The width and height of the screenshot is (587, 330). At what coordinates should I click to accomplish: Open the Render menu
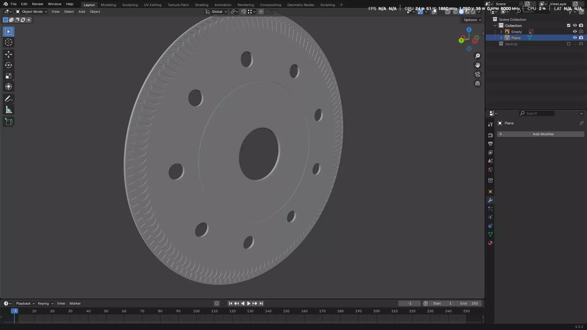point(38,4)
